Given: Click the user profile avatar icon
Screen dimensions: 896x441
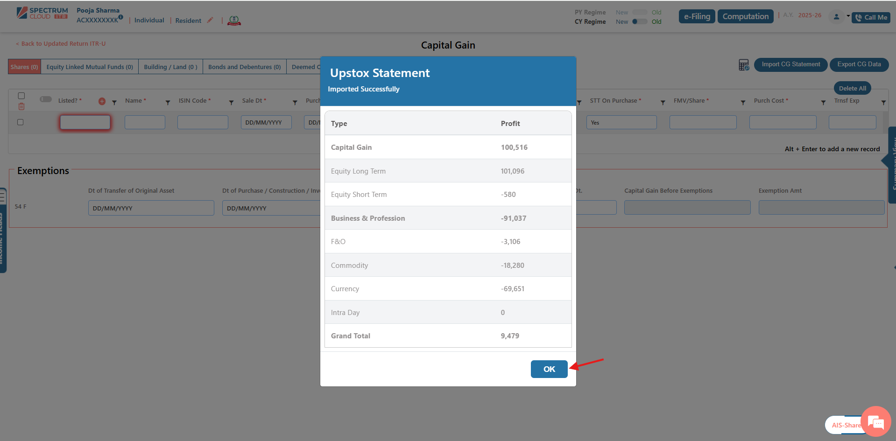Looking at the screenshot, I should tap(836, 17).
